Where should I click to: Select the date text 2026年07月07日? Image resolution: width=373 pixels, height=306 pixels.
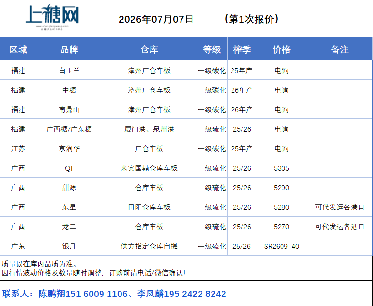156,19
